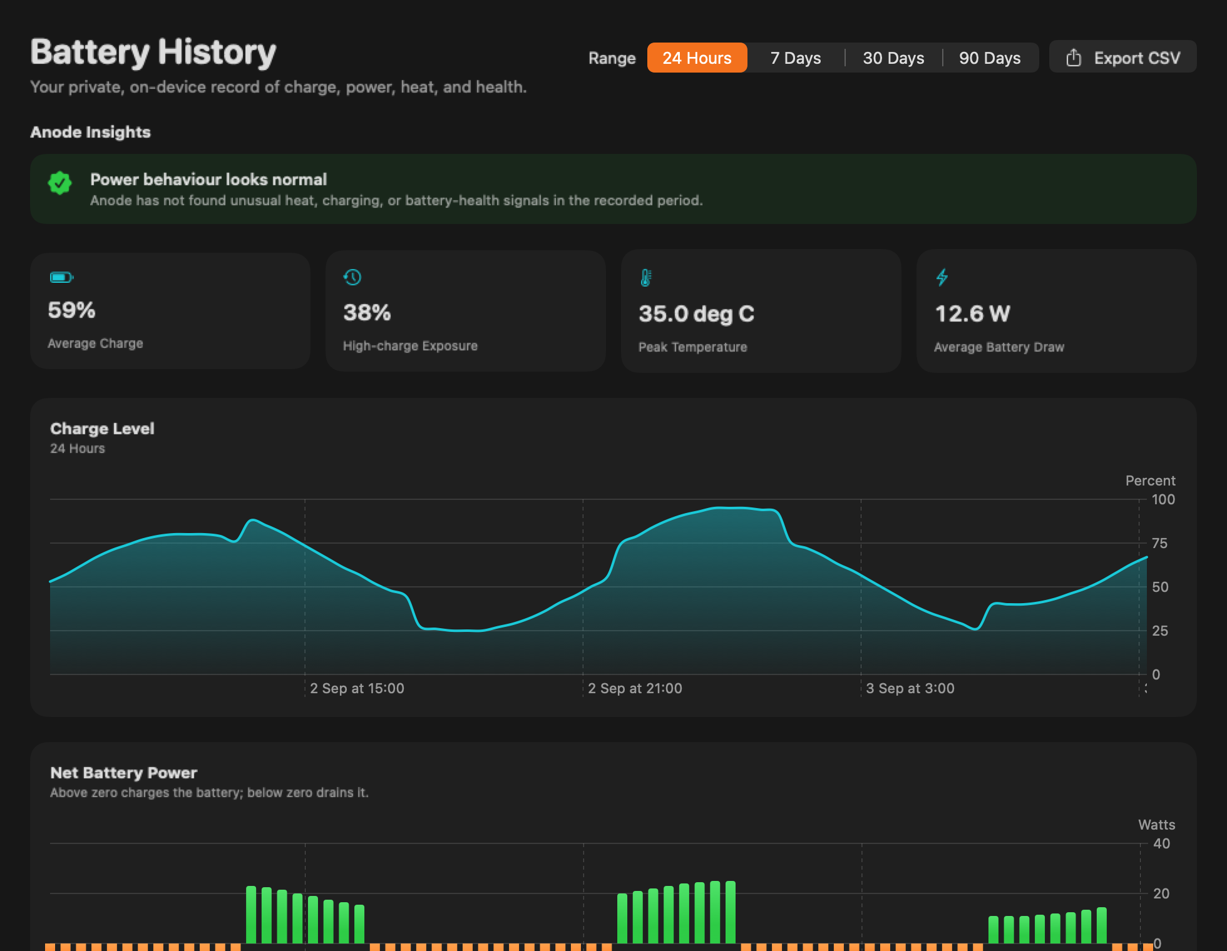Screen dimensions: 1227x951
Task: Click the Watts axis label
Action: 1156,825
